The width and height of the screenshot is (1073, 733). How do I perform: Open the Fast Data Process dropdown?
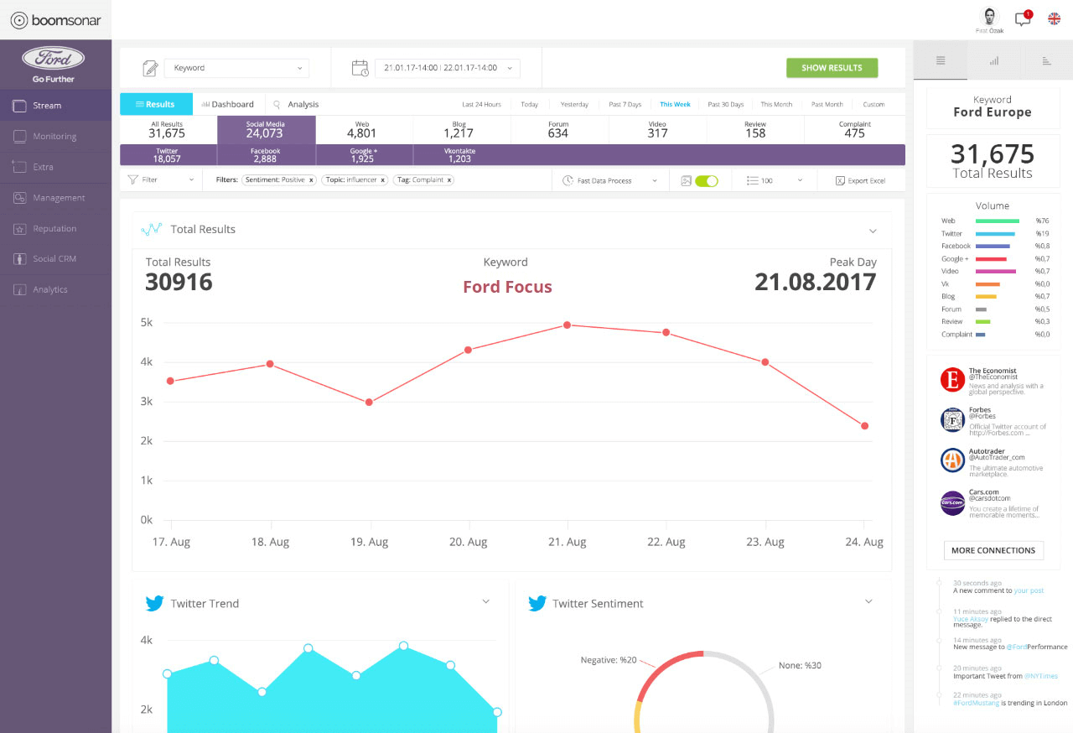point(611,180)
